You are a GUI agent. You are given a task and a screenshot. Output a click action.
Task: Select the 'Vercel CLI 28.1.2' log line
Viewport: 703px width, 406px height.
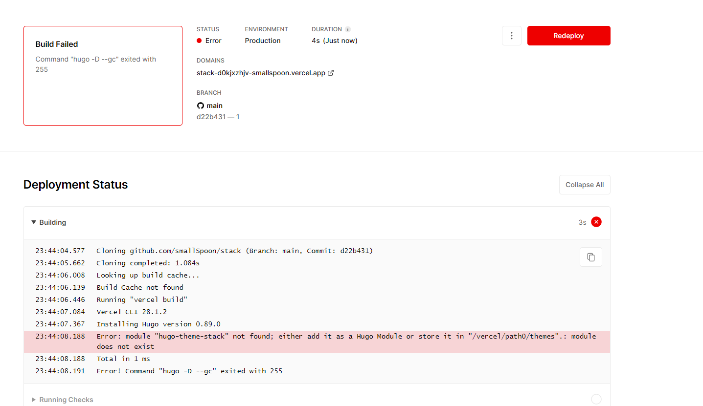[317, 312]
